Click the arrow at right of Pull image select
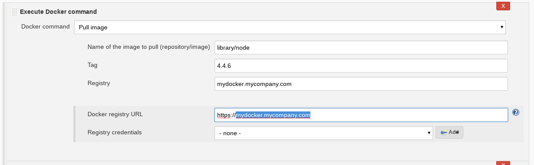Screen dimensions: 534x165 pos(502,27)
